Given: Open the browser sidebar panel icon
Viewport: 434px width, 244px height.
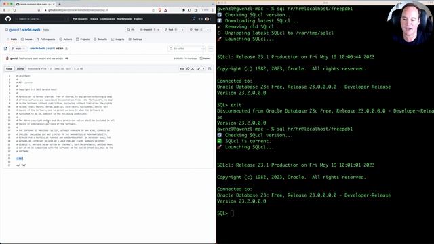Looking at the screenshot, I should [189, 10].
